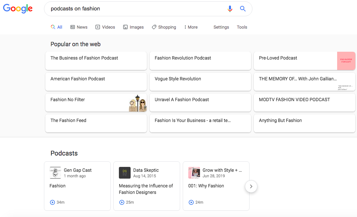357x217 pixels.
Task: Switch to the Shopping tab
Action: pos(164,27)
